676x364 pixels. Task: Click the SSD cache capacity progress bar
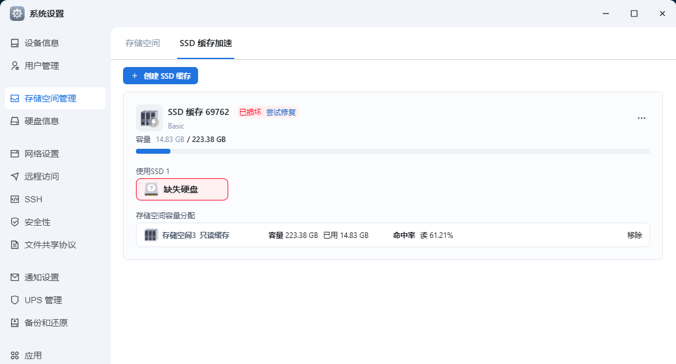click(393, 151)
